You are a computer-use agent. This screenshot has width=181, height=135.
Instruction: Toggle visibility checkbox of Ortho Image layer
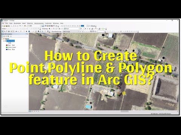coord(5,41)
